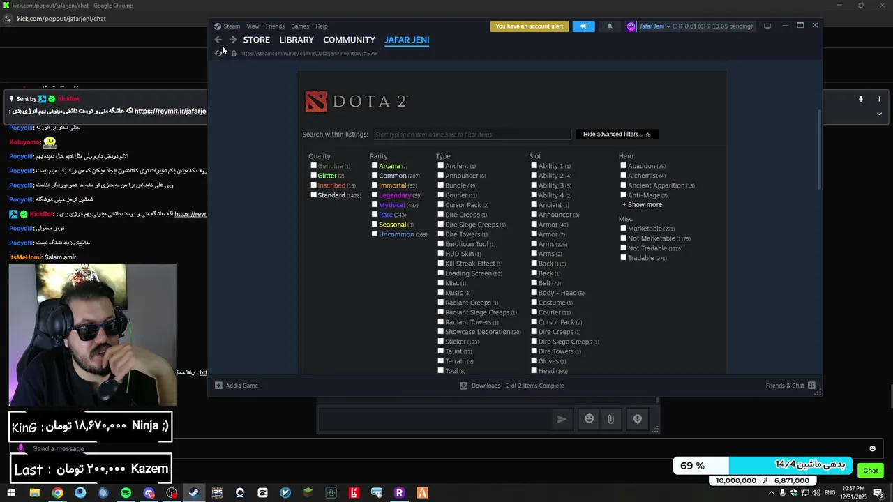
Task: Click the Steam taskbar icon
Action: tap(194, 493)
